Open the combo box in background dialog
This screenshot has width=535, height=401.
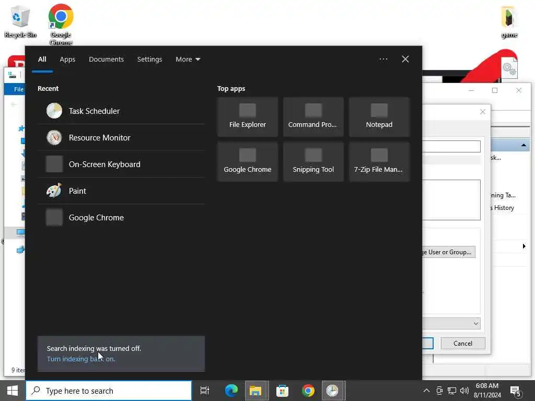tap(451, 324)
